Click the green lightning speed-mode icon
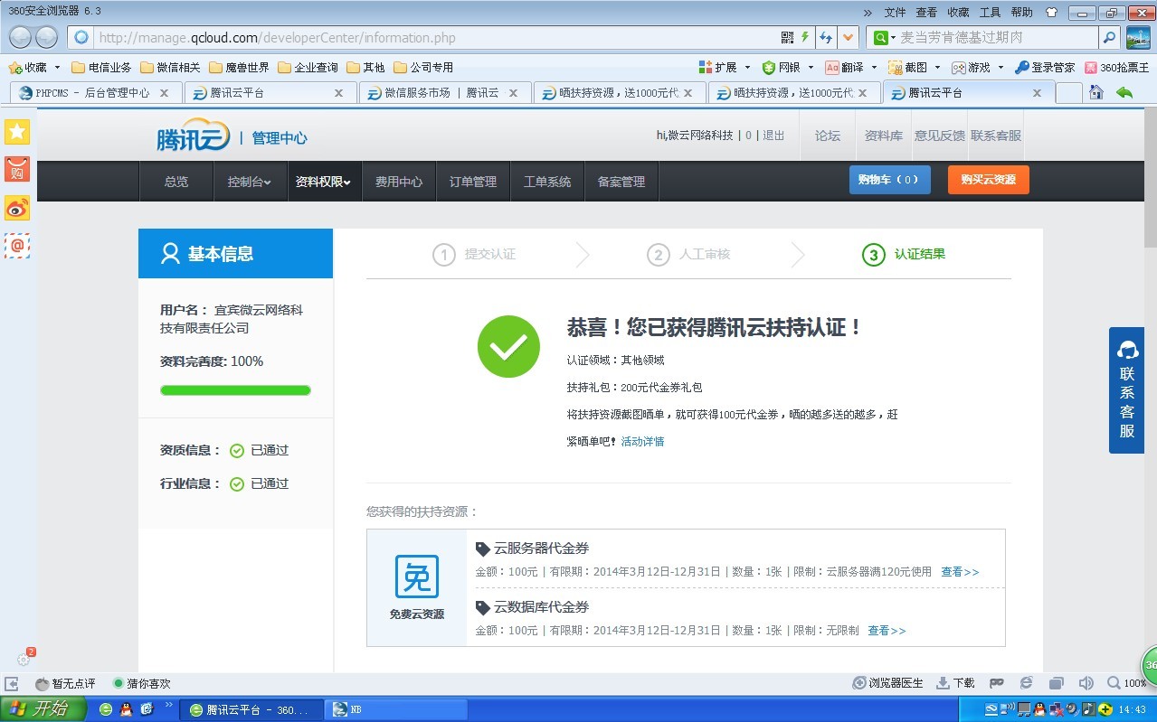Screen dimensions: 1157x722 805,38
